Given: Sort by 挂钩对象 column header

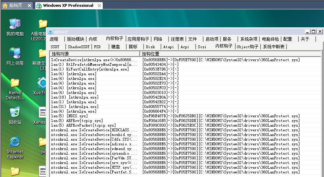Looking at the screenshot, I should pos(95,54).
